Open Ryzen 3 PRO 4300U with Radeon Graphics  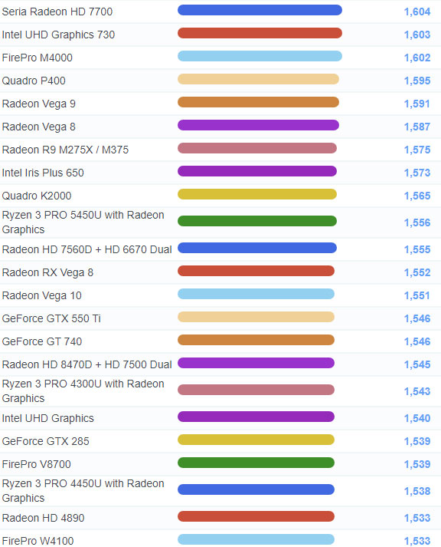tap(83, 391)
